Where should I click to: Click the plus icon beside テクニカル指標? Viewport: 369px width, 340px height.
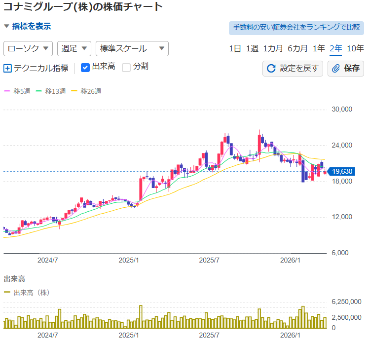(x=7, y=68)
